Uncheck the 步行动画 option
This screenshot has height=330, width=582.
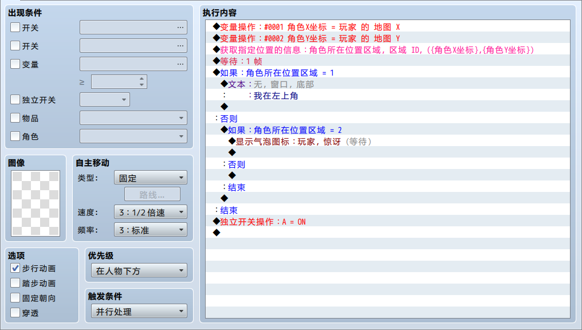coord(15,268)
